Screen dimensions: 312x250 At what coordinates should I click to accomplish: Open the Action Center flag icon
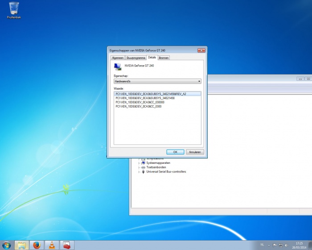pos(275,245)
